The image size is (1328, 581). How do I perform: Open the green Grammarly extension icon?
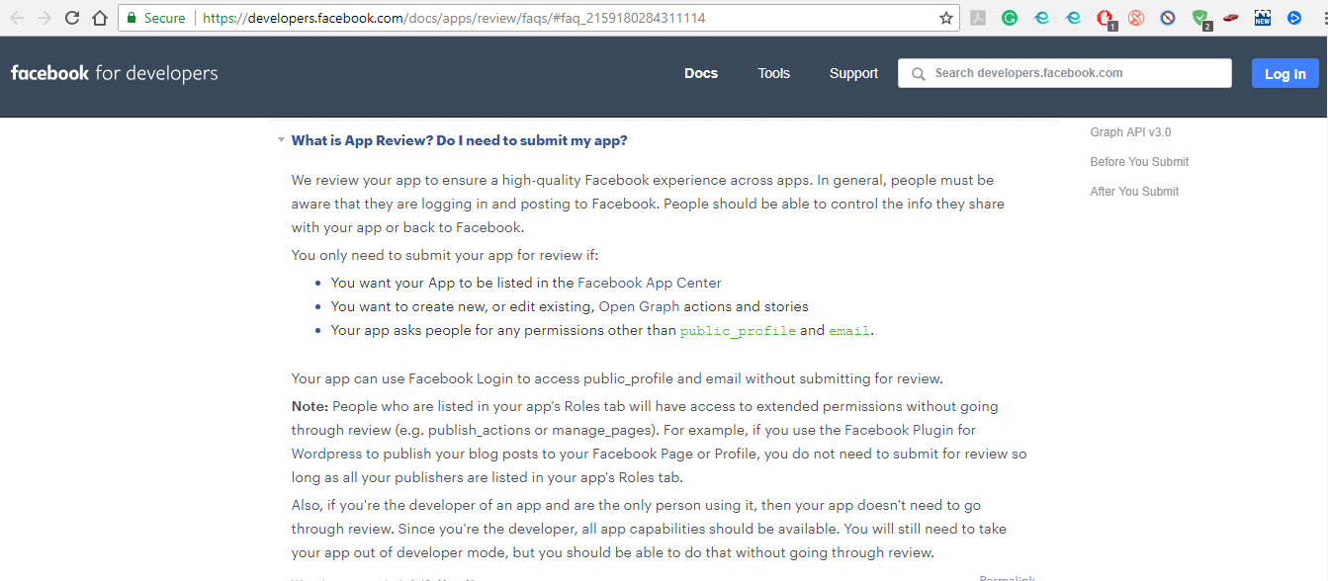(x=1010, y=18)
